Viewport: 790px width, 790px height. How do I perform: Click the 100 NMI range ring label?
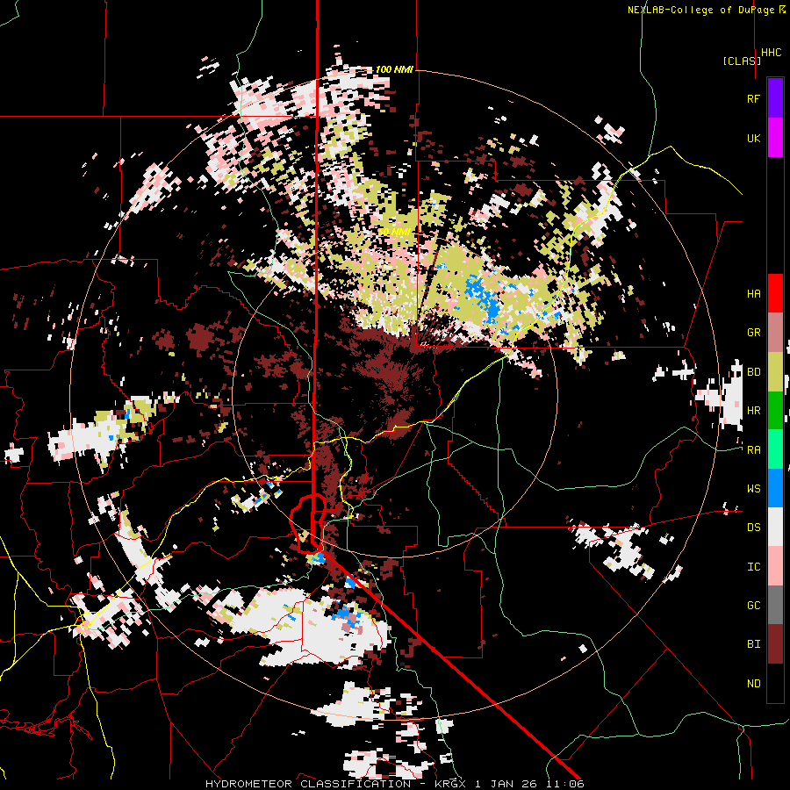(x=394, y=69)
